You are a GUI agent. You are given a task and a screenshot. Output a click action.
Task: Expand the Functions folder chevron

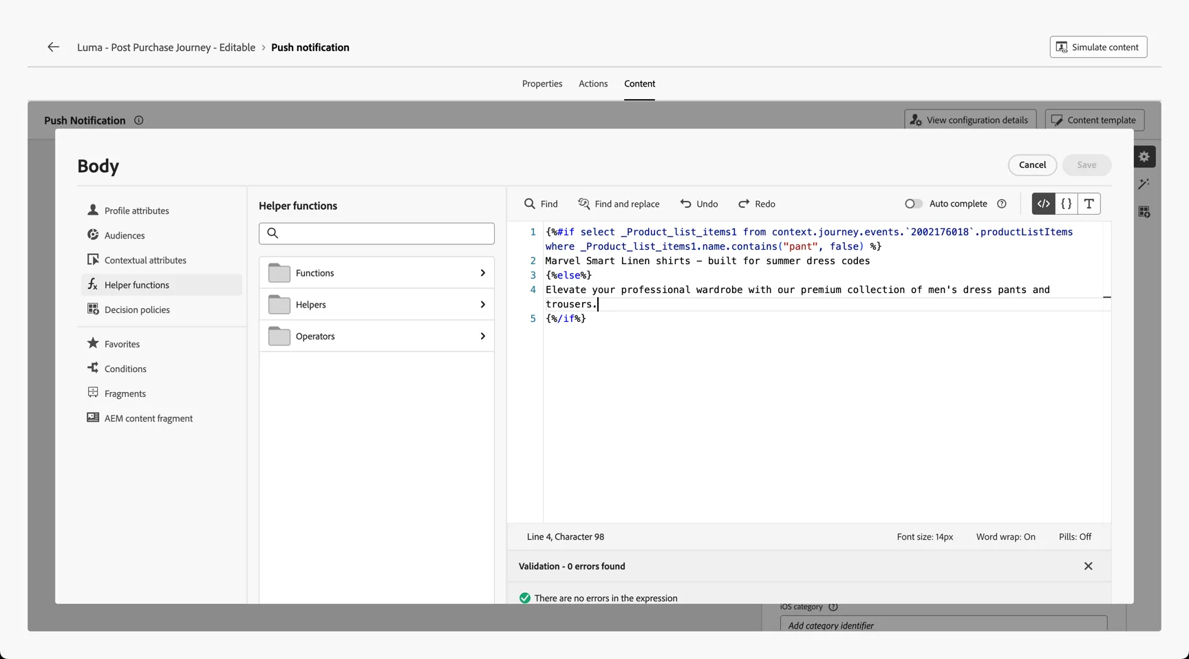click(482, 273)
